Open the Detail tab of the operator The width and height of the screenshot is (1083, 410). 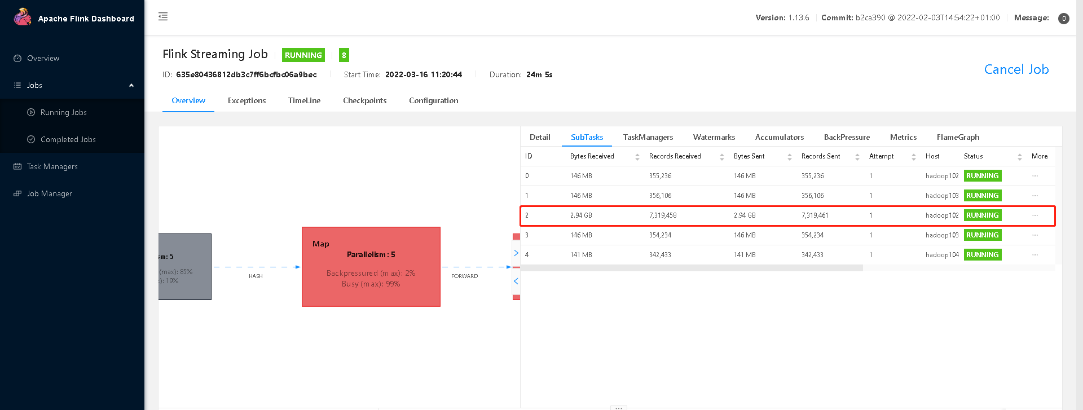540,137
